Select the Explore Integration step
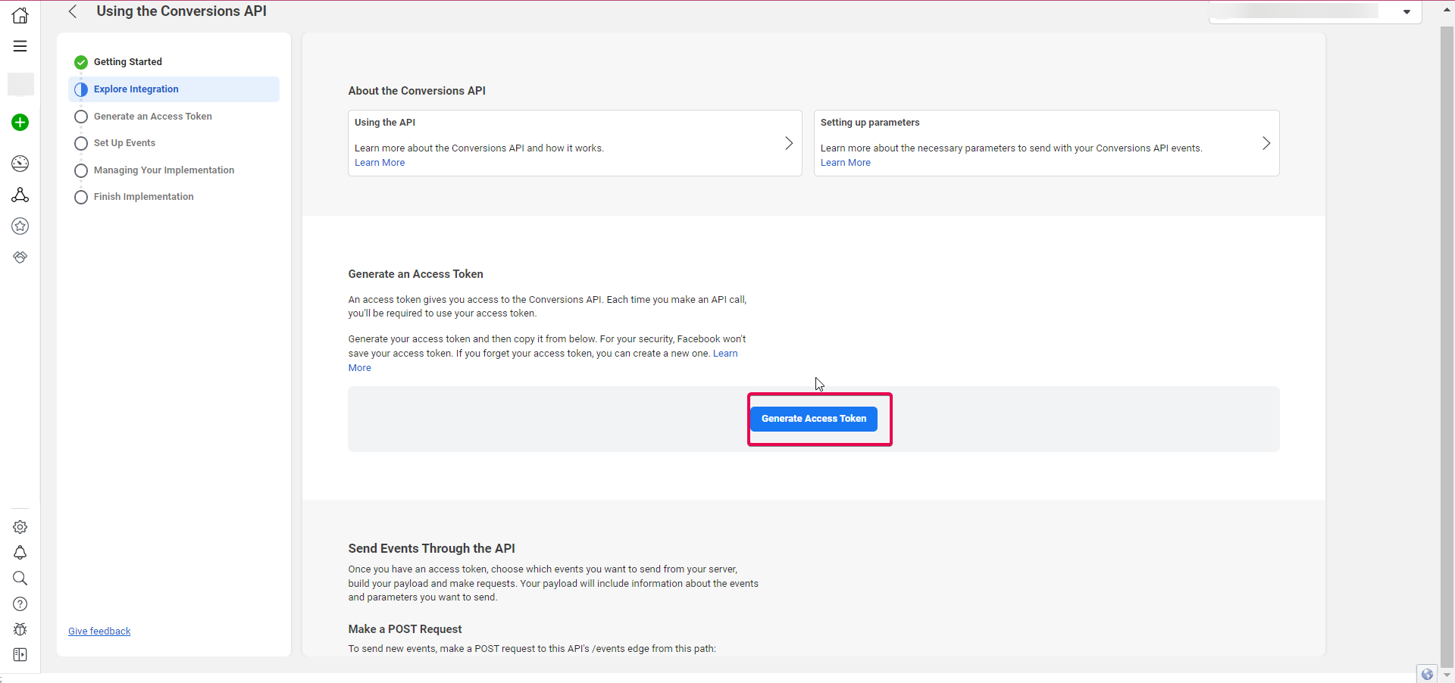Viewport: 1455px width, 683px height. (174, 89)
